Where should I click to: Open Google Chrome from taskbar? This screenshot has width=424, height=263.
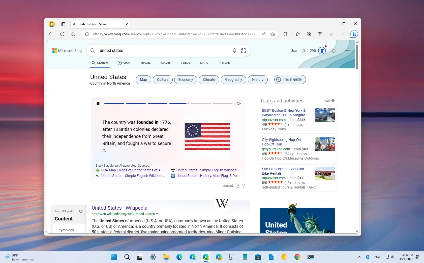coord(297,257)
